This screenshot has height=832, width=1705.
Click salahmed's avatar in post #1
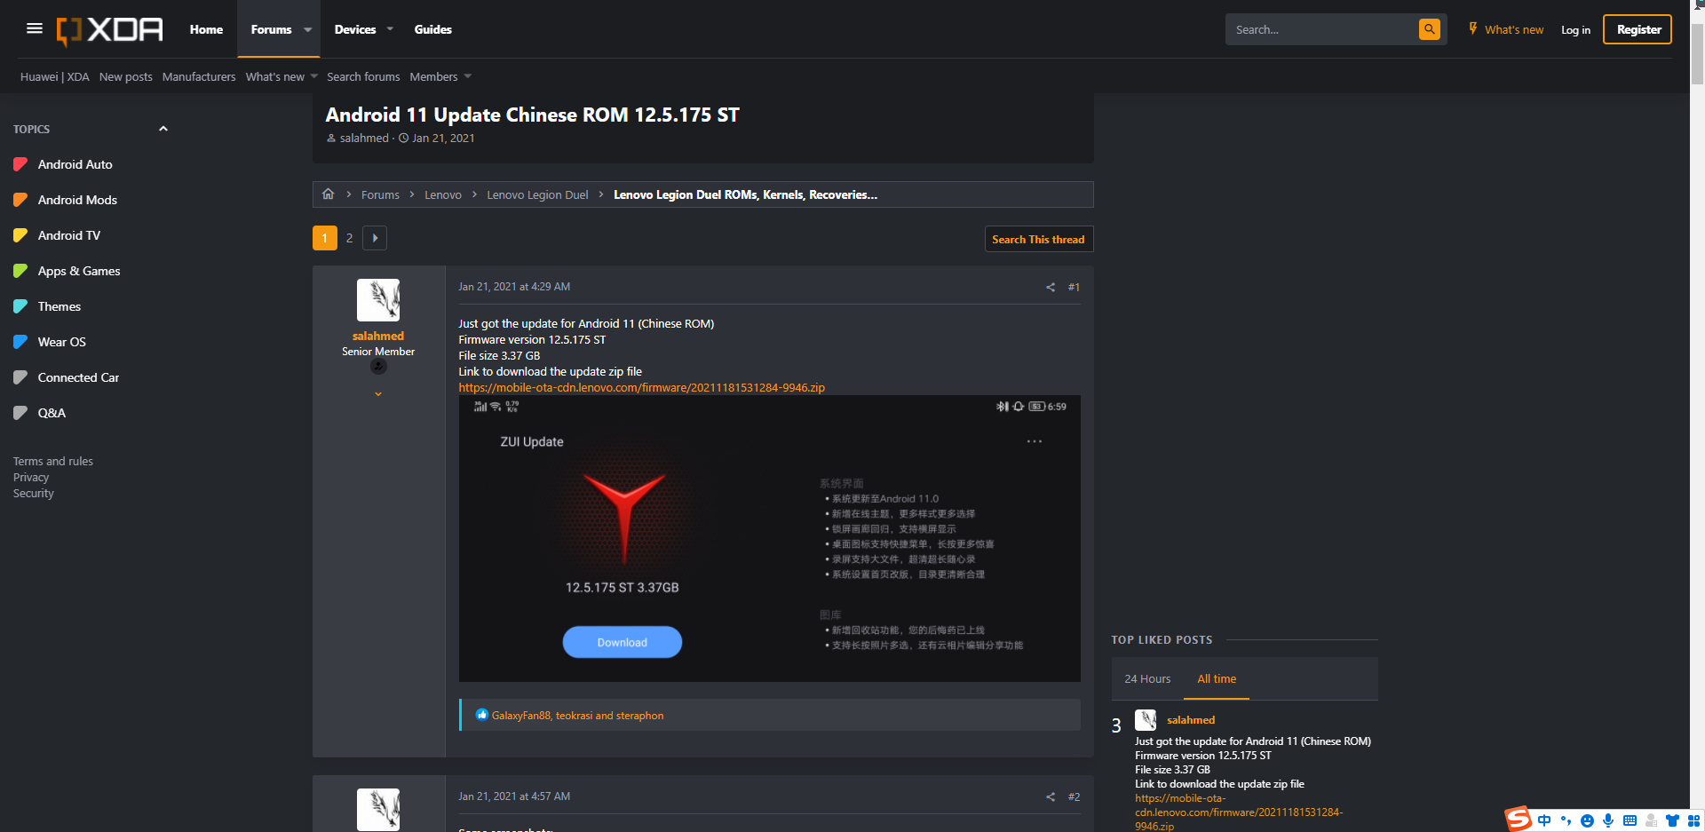[378, 300]
